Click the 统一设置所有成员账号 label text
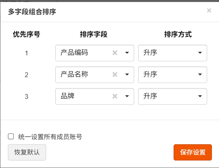The width and height of the screenshot is (219, 168). 50,137
